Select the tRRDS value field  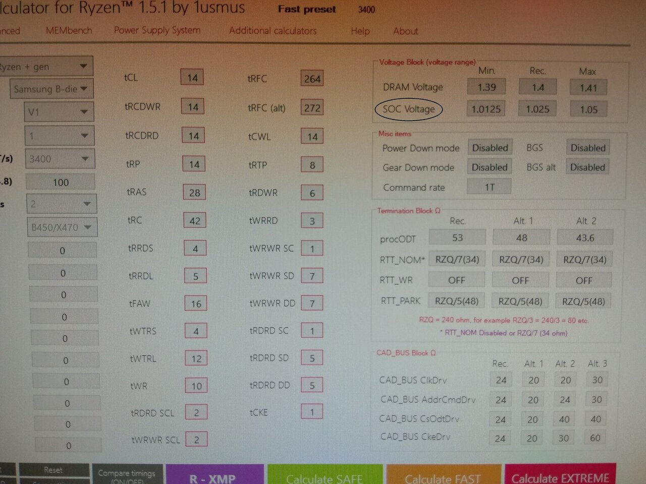(195, 249)
